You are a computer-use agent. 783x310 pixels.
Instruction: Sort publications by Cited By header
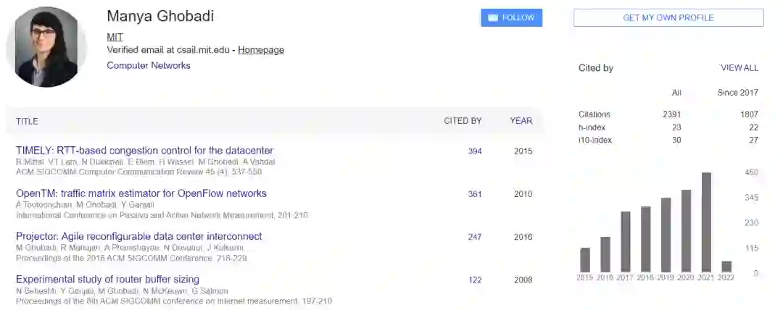[463, 121]
